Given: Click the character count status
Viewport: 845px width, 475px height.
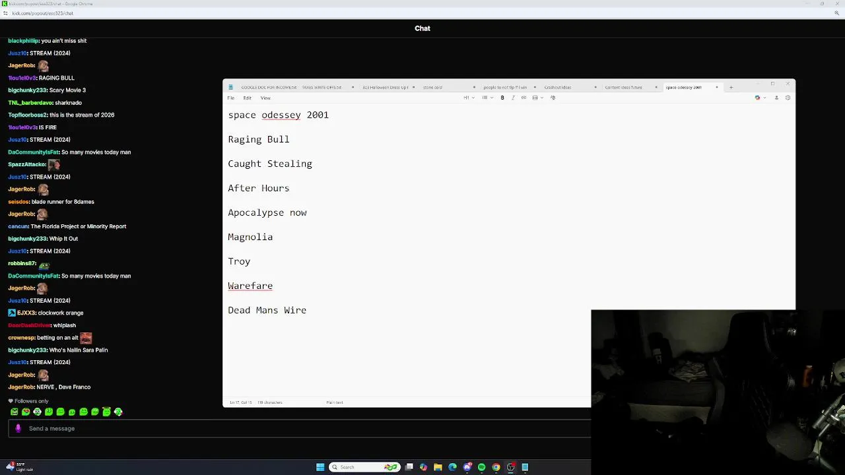Looking at the screenshot, I should click(270, 402).
